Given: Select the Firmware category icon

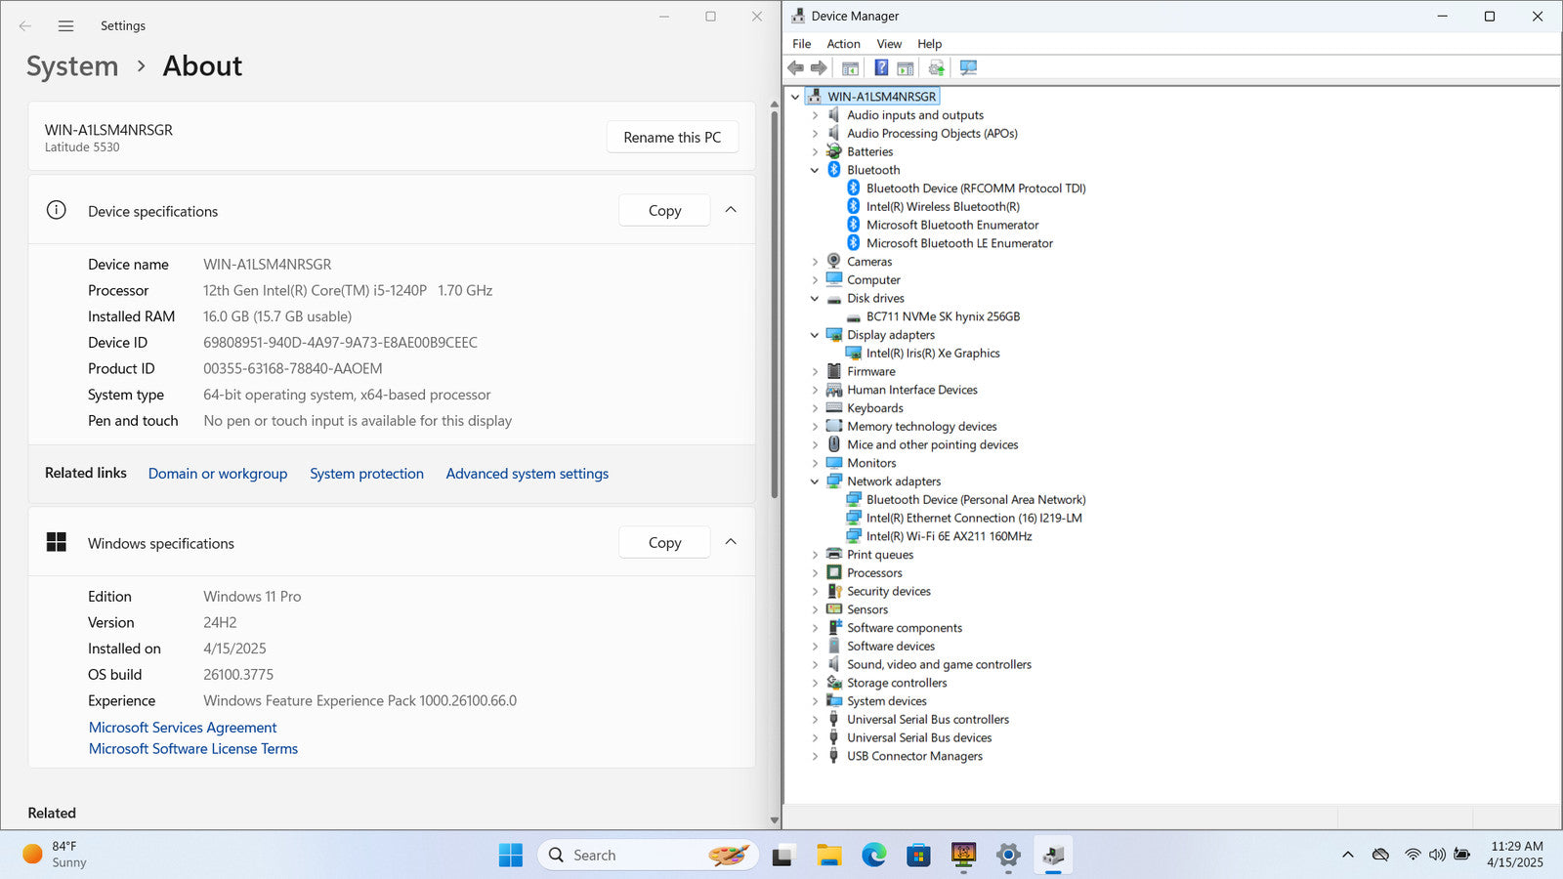Looking at the screenshot, I should point(834,371).
